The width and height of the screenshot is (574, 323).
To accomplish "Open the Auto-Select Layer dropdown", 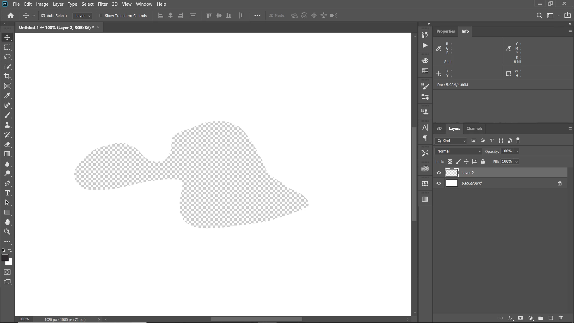I will 83,16.
